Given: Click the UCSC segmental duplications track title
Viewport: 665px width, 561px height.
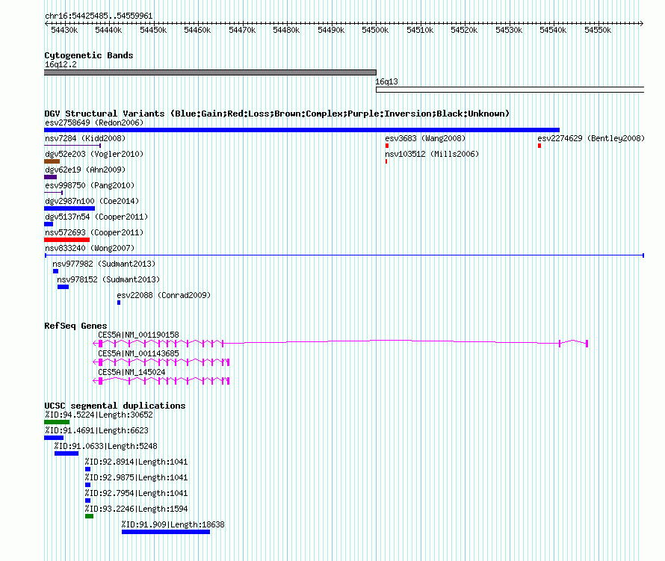Looking at the screenshot, I should coord(115,406).
